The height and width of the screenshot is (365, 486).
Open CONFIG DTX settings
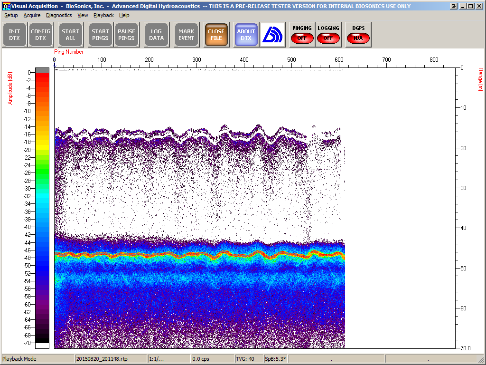coord(41,35)
